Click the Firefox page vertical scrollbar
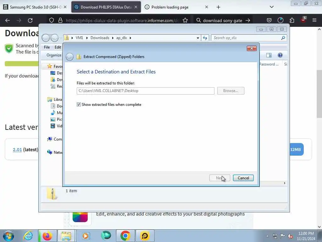The image size is (322, 242). [319, 94]
